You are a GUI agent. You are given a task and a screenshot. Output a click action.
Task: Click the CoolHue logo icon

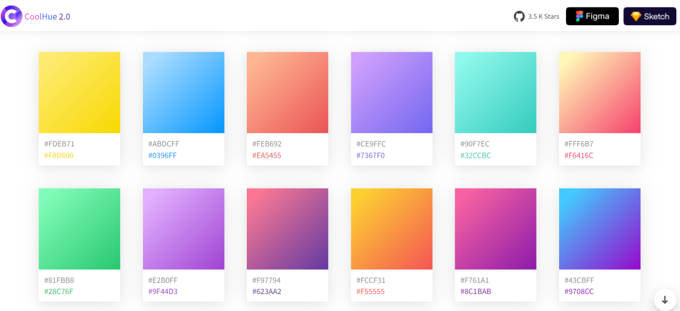pos(11,16)
